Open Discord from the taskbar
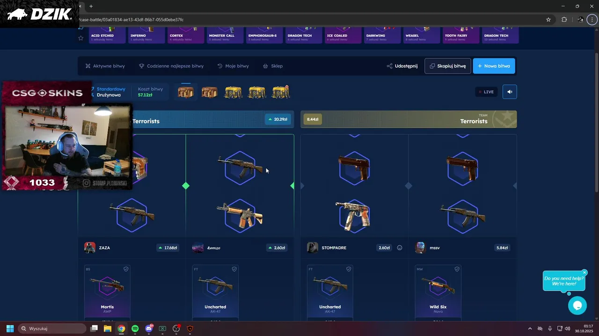The width and height of the screenshot is (599, 336). click(149, 329)
